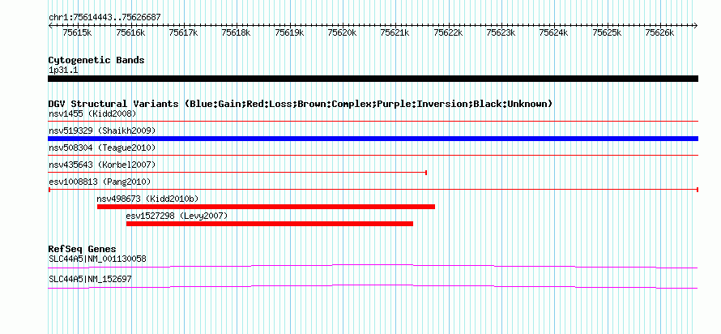The height and width of the screenshot is (334, 721).
Task: Open the nsv508304 (Teague2010) variant label
Action: point(102,148)
